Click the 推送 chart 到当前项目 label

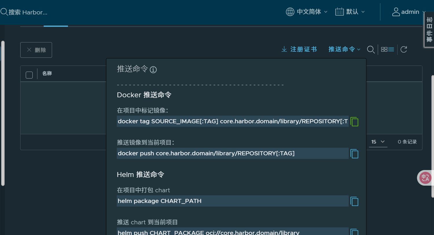click(147, 222)
